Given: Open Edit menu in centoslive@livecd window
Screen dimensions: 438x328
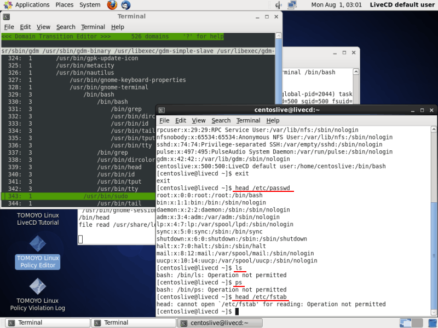Looking at the screenshot, I should (x=181, y=120).
